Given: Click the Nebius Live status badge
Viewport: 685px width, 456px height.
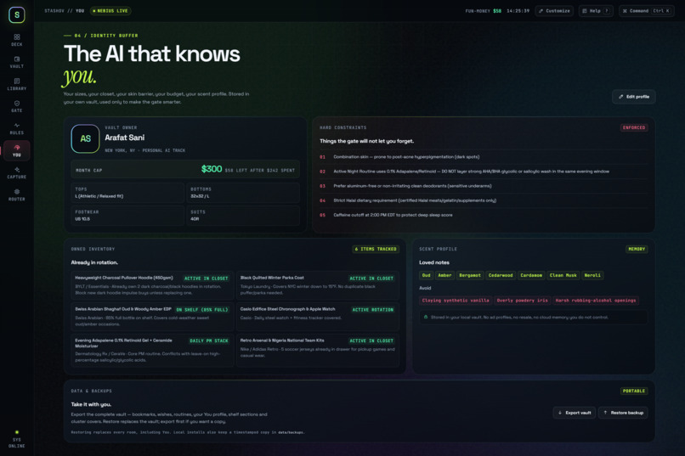Looking at the screenshot, I should pos(110,11).
